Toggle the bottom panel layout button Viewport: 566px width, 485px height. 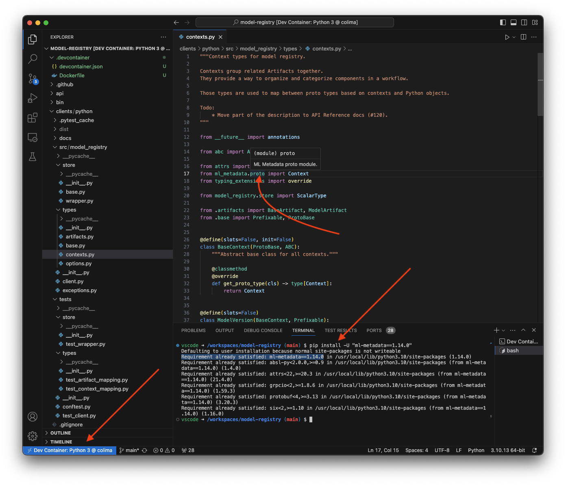[x=514, y=22]
